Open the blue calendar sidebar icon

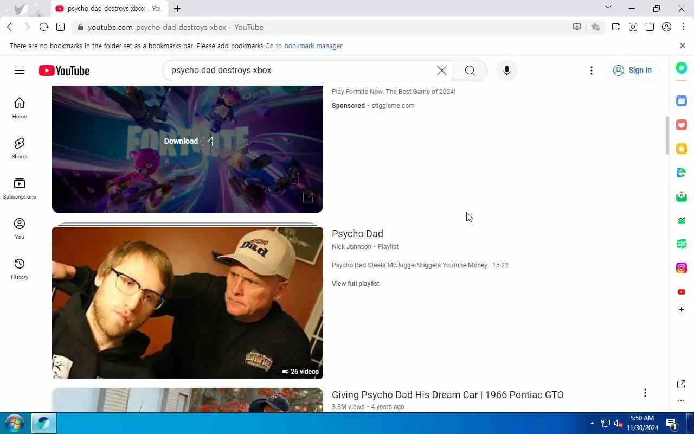[682, 101]
